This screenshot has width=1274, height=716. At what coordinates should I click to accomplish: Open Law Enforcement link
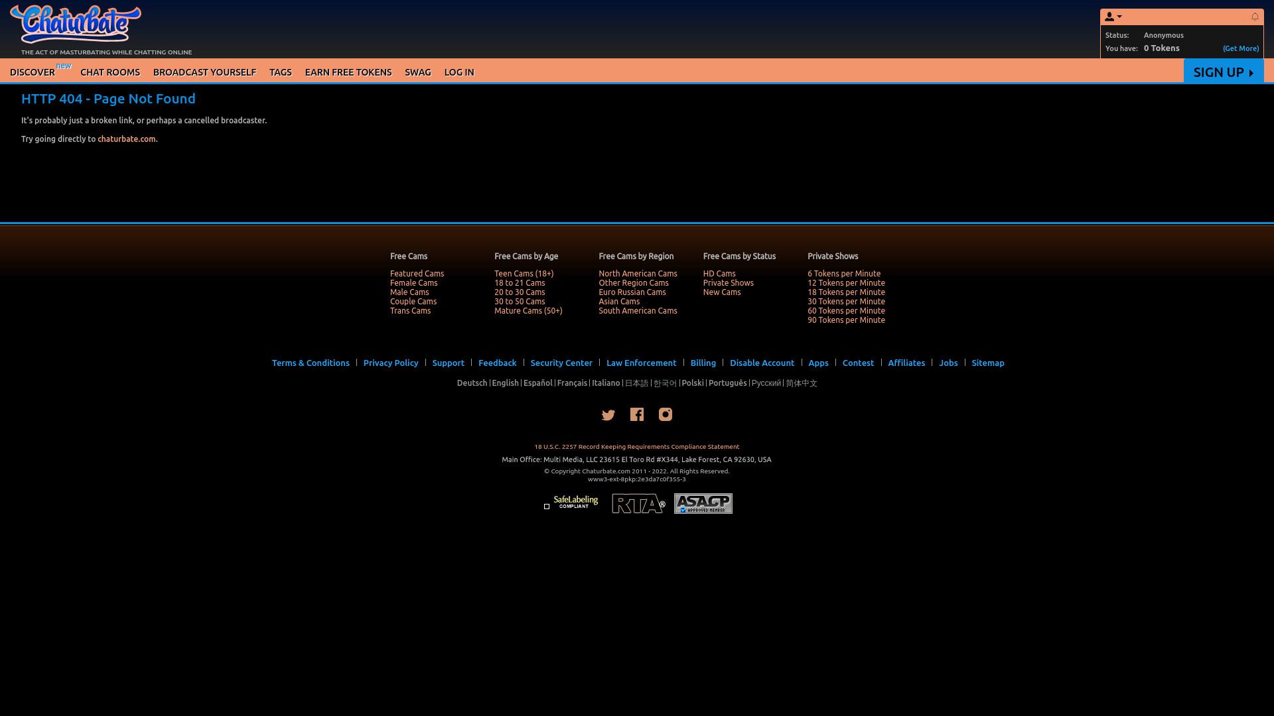641,363
